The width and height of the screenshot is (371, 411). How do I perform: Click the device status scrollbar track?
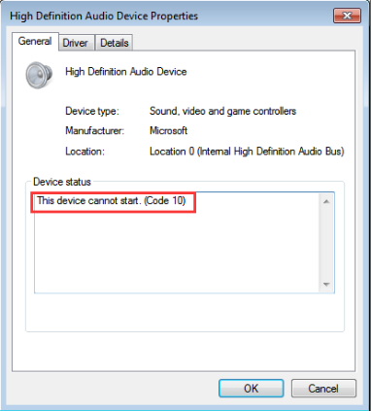pos(326,243)
